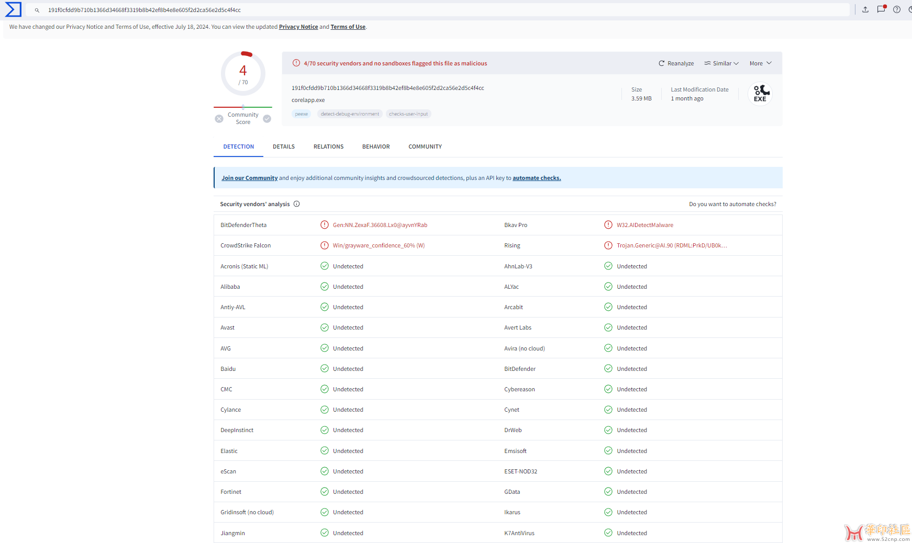Click the Baidu undetected check icon
Screen dimensions: 912x543
[325, 368]
